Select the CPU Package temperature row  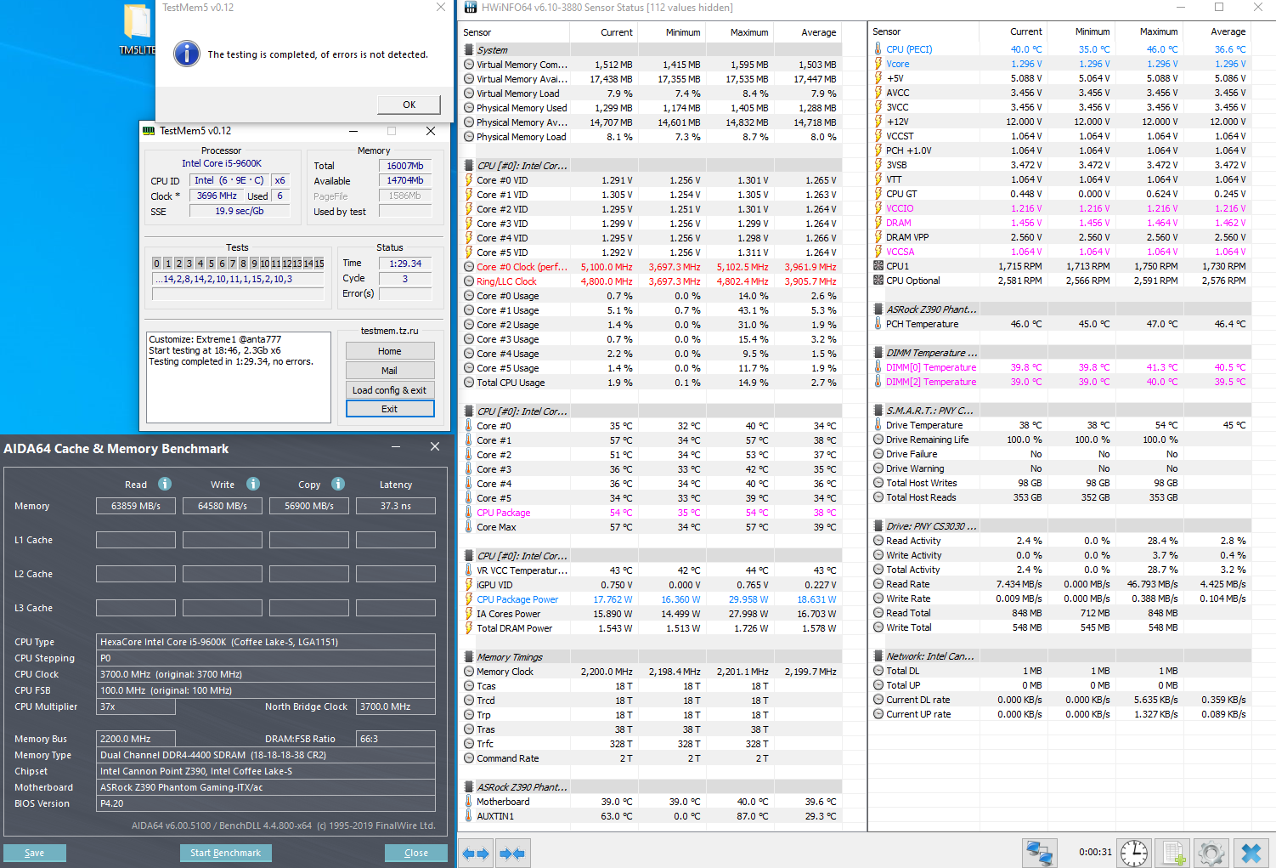[x=651, y=513]
